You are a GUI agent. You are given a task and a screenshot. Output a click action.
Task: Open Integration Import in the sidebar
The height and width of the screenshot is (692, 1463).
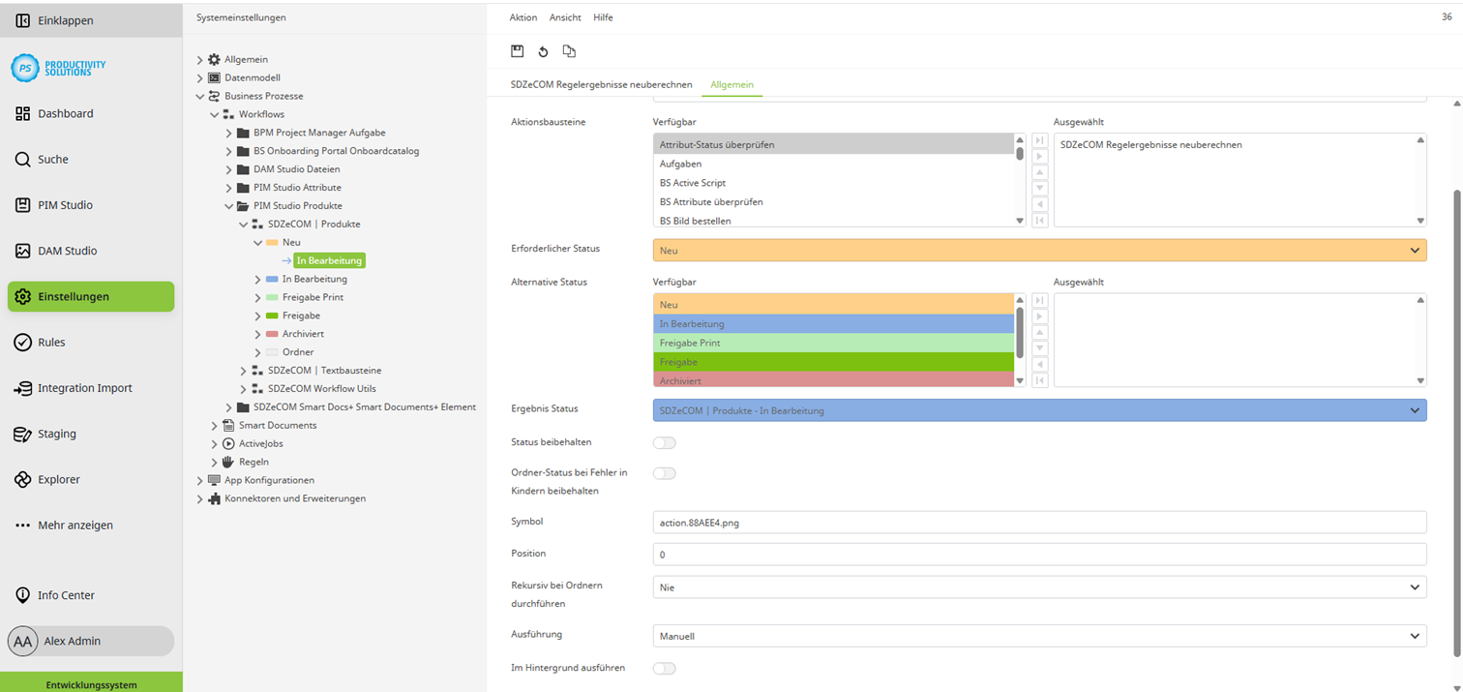click(84, 388)
